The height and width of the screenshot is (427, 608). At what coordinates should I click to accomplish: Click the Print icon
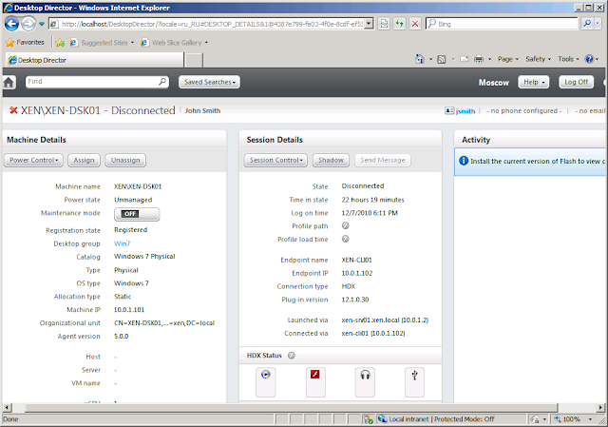click(479, 59)
